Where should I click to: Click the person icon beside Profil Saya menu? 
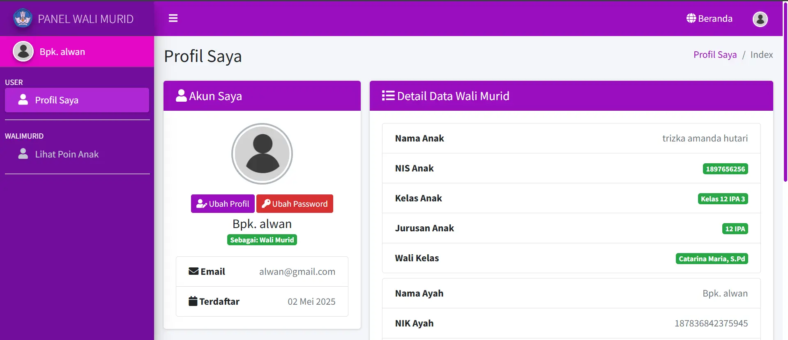23,100
